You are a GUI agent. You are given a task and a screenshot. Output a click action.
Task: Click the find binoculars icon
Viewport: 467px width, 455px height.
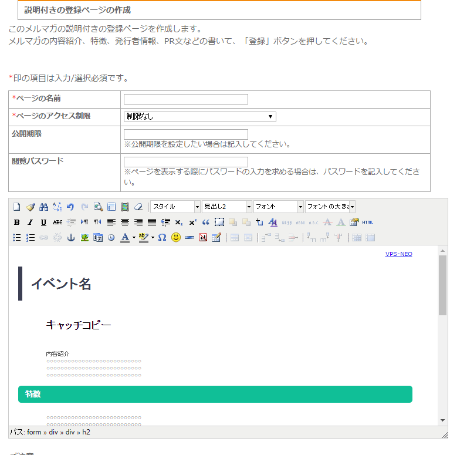(43, 207)
